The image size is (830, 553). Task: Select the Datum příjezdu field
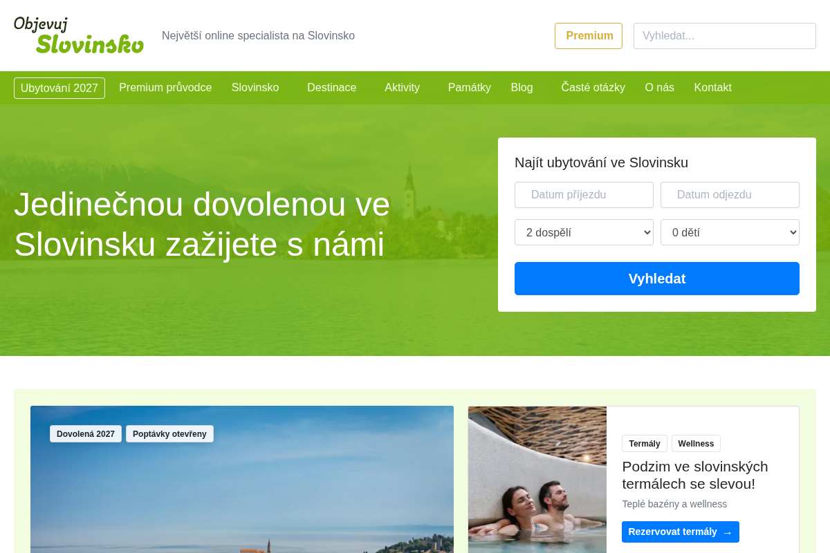tap(584, 195)
